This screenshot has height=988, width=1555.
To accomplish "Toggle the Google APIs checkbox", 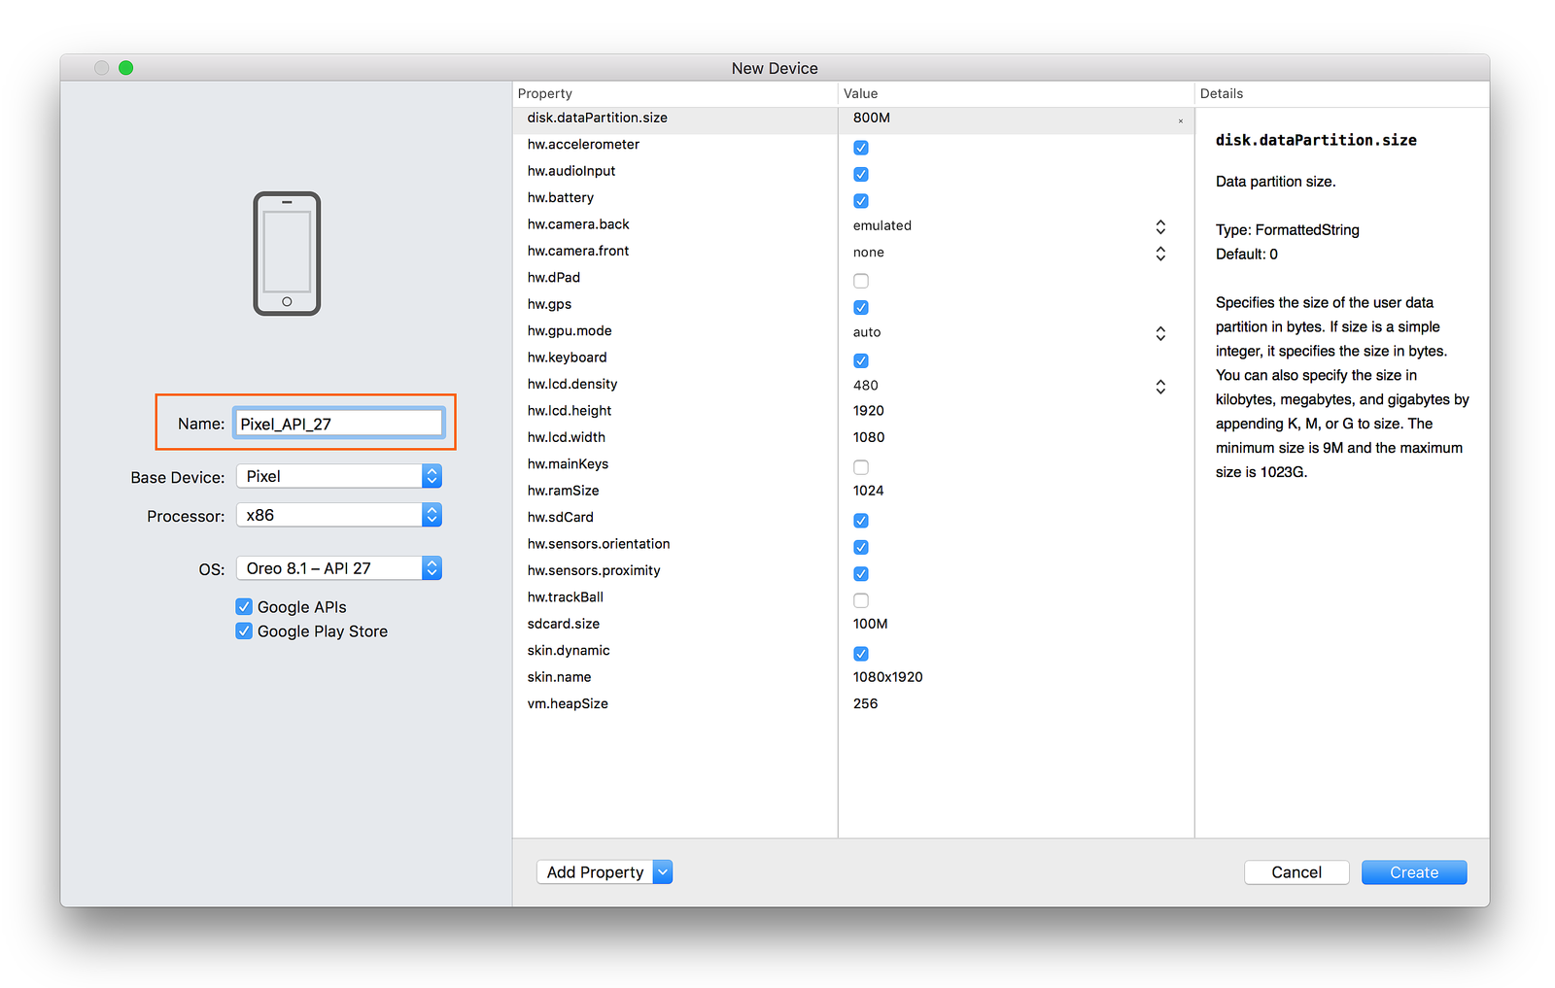I will 244,607.
